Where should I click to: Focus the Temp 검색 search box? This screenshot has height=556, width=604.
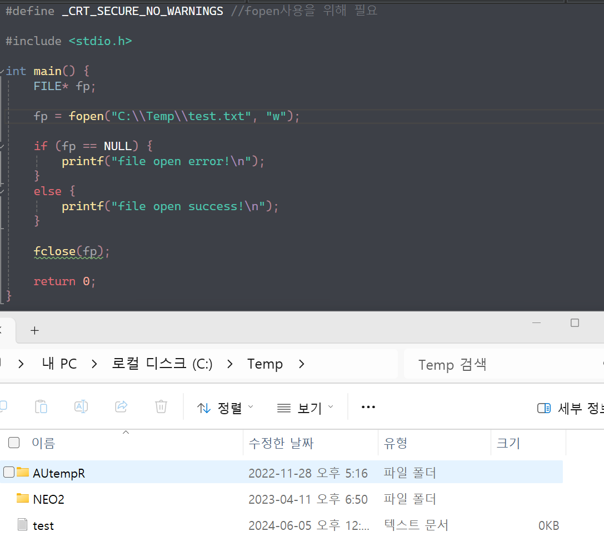[x=505, y=365]
